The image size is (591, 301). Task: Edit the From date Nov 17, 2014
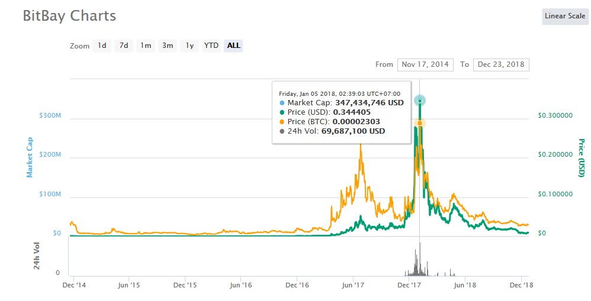(x=425, y=64)
